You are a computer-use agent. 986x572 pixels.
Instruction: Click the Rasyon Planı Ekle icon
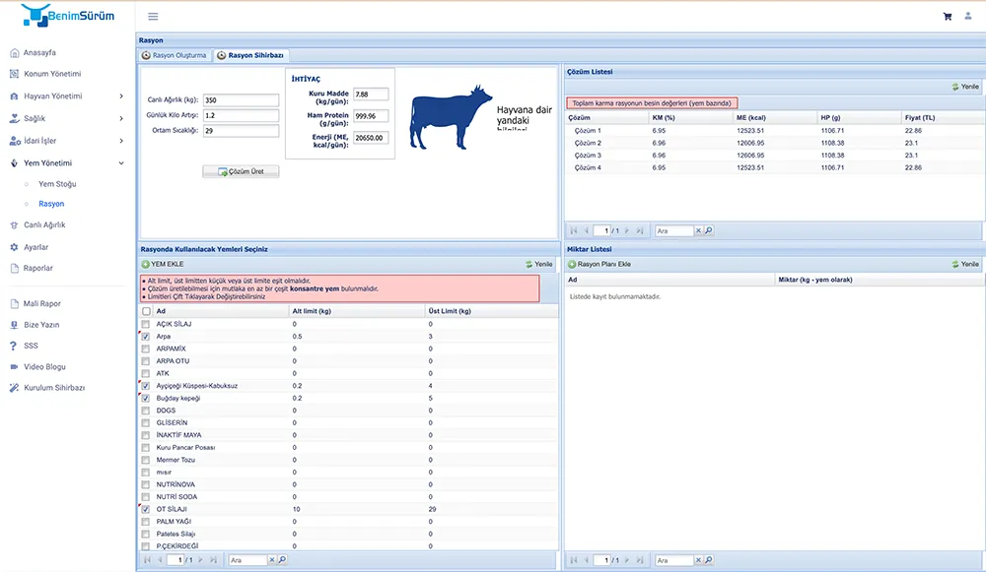point(572,264)
